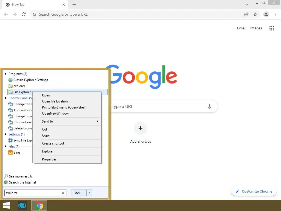Open the Google apps grid icon
This screenshot has width=281, height=211.
tap(272, 28)
